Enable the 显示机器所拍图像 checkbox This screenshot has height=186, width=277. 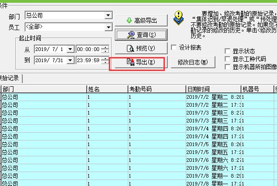pyautogui.click(x=227, y=67)
